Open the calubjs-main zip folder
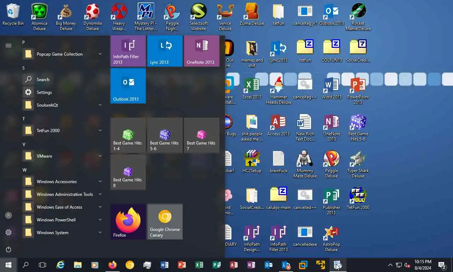 279,199
